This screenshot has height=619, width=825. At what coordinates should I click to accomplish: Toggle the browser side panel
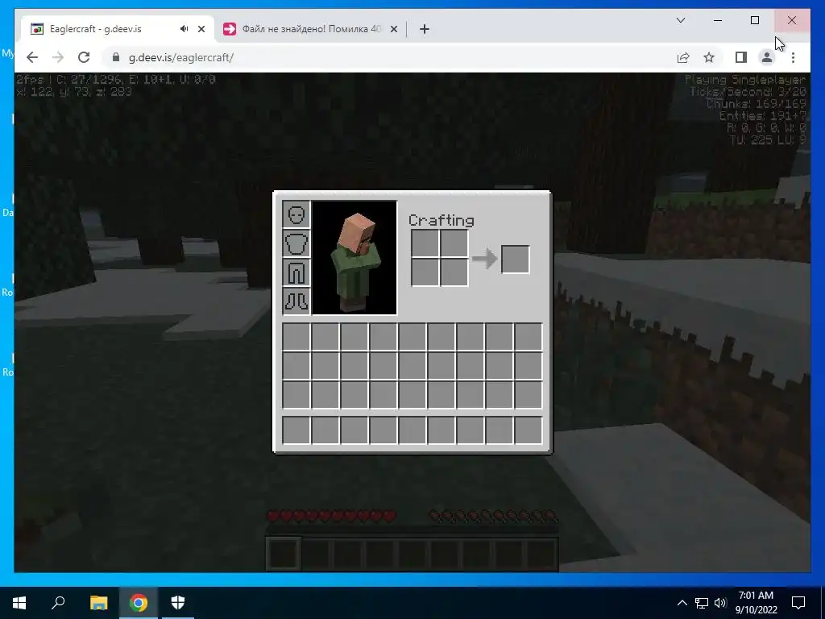pyautogui.click(x=741, y=57)
